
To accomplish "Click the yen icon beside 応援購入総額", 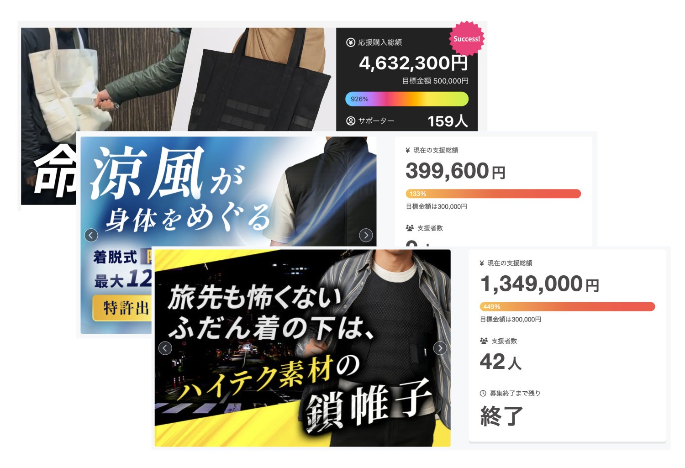I will tap(351, 42).
